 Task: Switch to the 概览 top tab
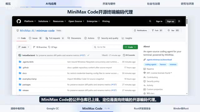[8, 4]
